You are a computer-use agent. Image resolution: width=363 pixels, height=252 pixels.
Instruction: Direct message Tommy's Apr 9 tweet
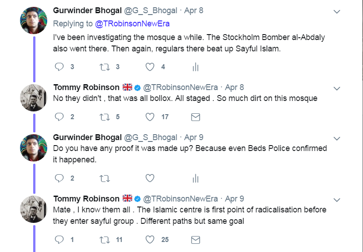tap(195, 239)
